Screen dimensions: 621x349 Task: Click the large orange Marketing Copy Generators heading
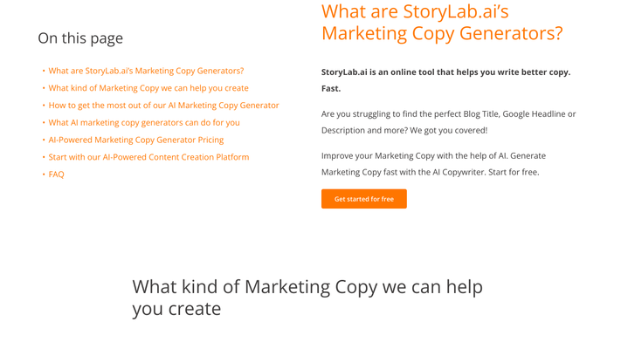pos(442,22)
